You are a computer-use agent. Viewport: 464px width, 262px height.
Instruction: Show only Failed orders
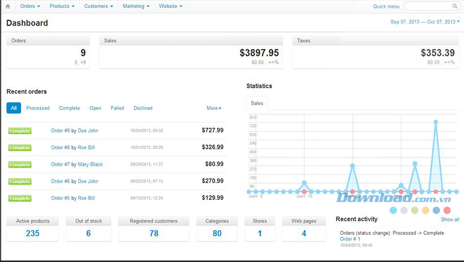click(117, 108)
